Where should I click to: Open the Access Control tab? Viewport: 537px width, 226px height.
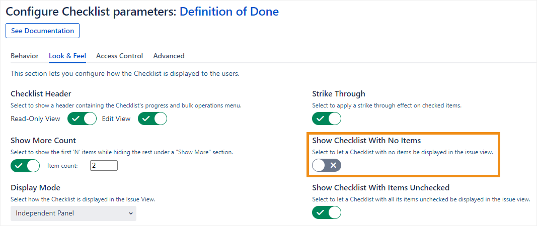click(119, 56)
